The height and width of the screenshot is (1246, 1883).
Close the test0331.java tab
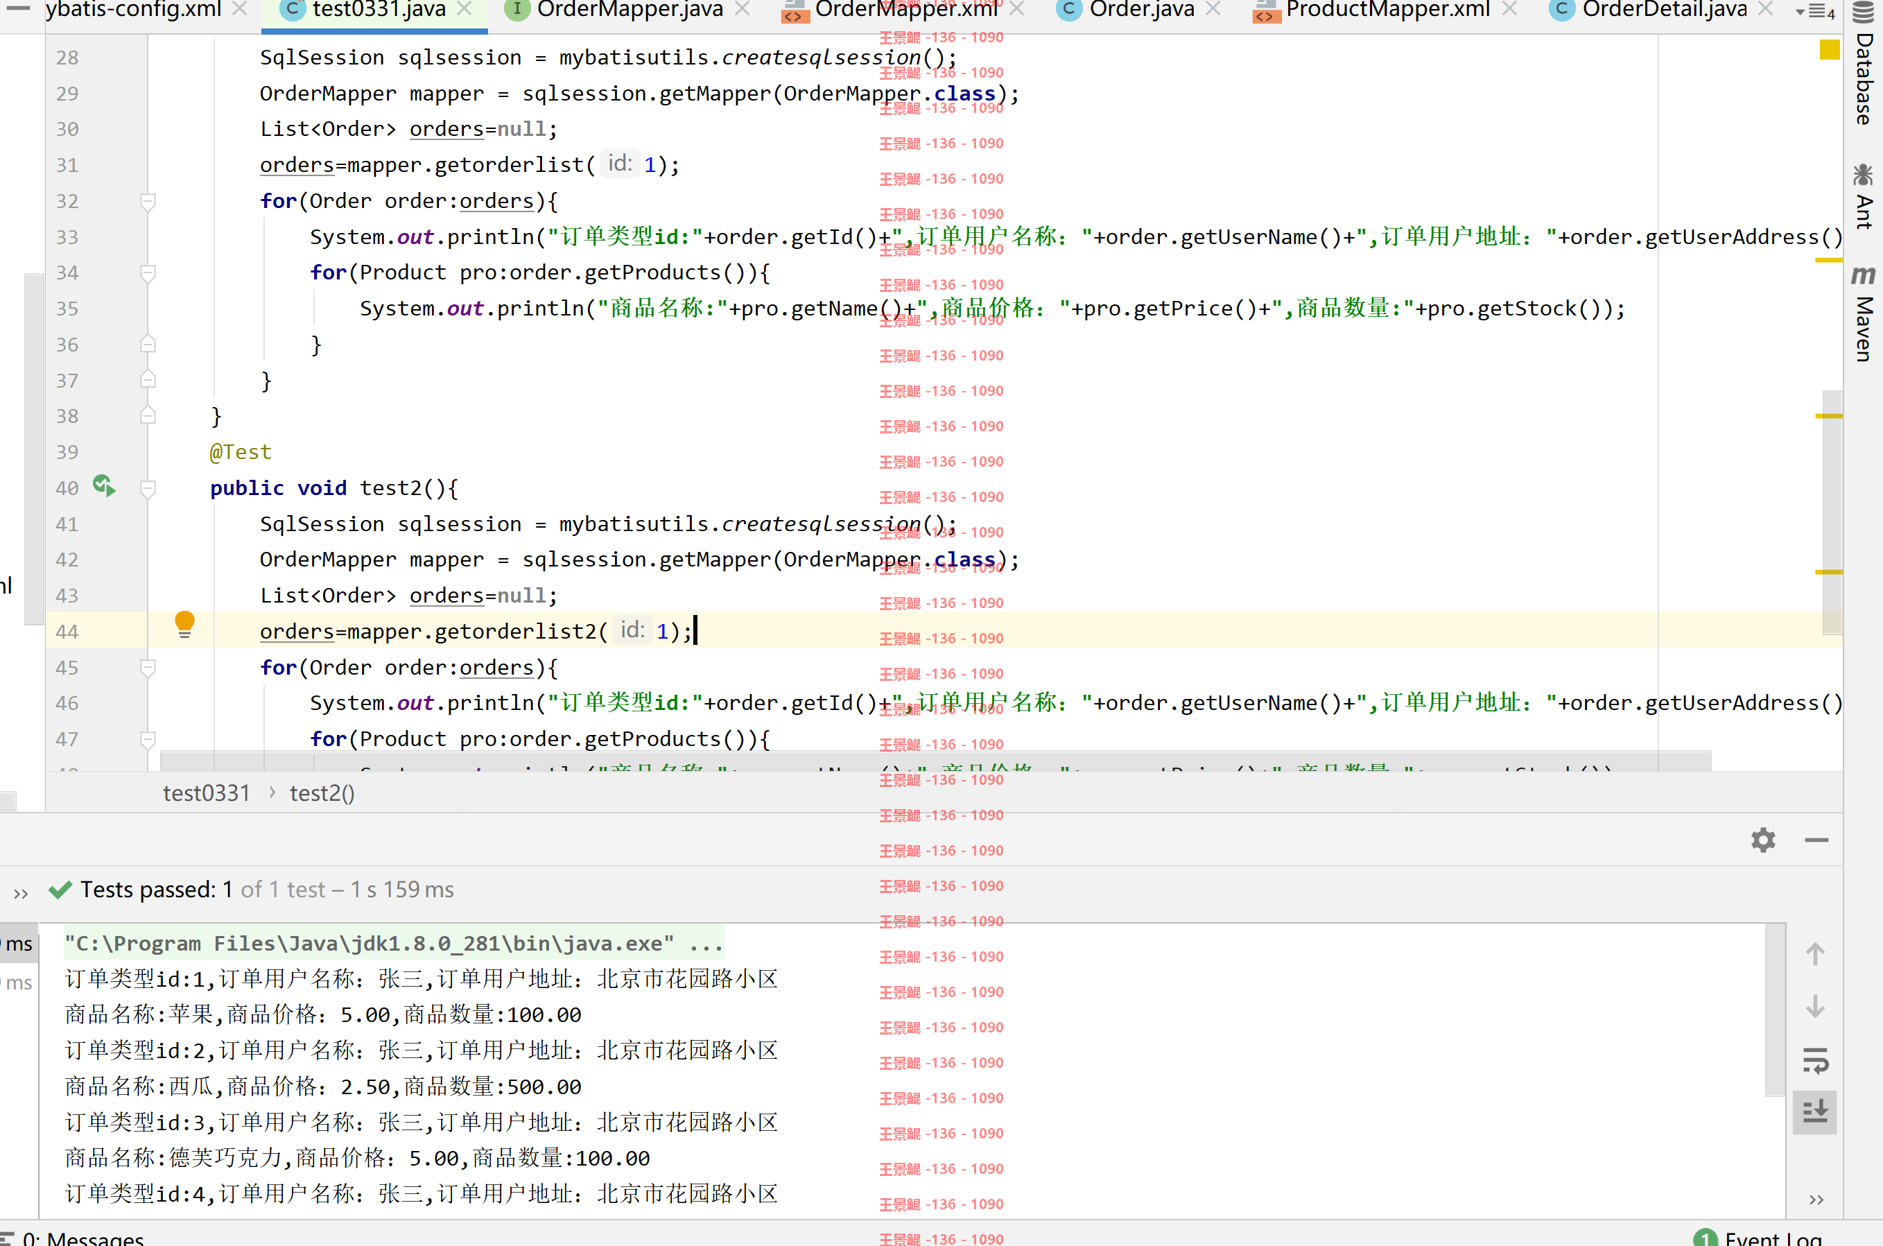pos(465,10)
